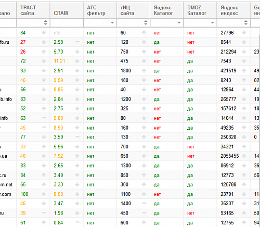Click the up arrow beside trust value 100

point(44,194)
